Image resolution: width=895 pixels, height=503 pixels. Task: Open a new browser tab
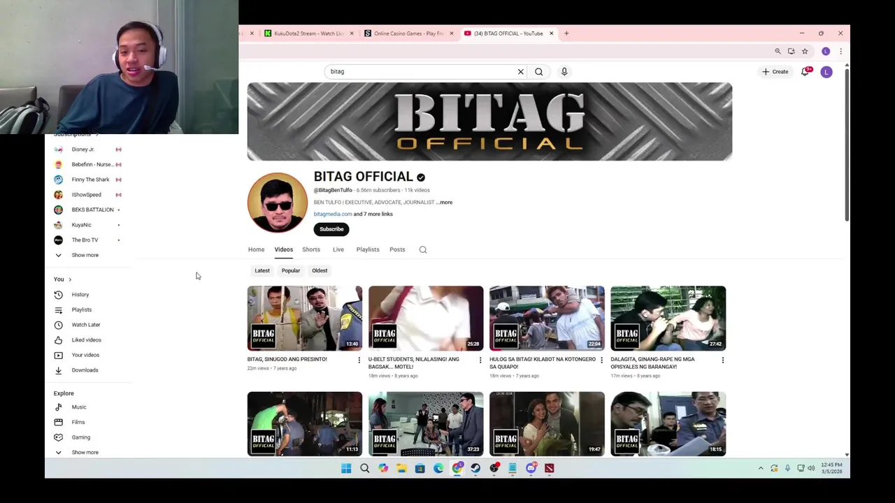[x=566, y=33]
